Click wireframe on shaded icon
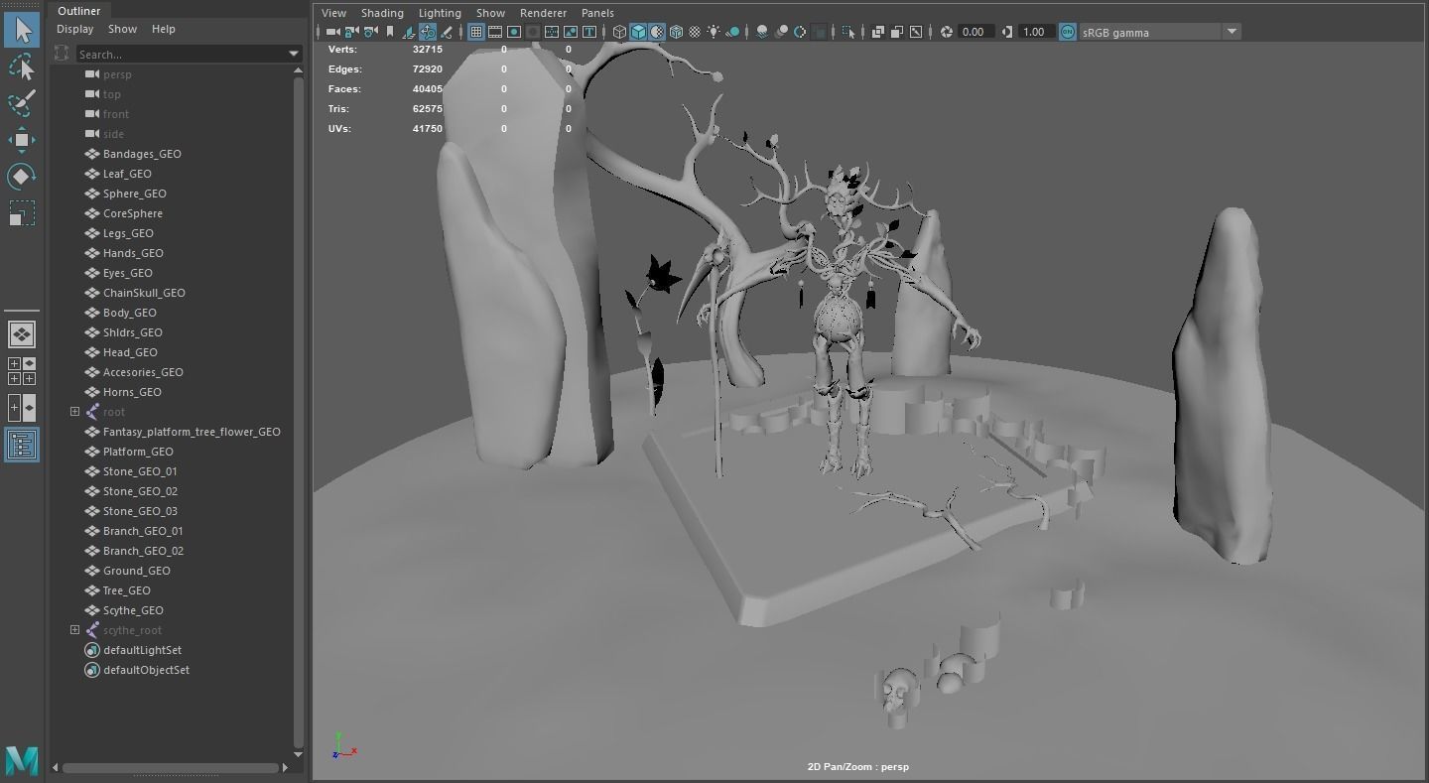 pos(676,32)
